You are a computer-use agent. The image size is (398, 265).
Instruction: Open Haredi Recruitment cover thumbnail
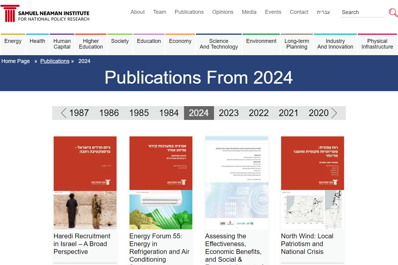tap(85, 183)
